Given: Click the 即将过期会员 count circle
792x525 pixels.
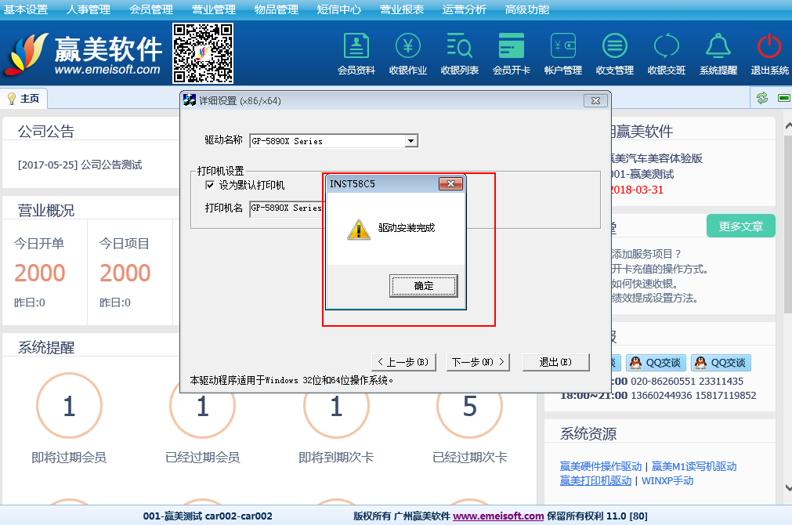Looking at the screenshot, I should pos(69,406).
